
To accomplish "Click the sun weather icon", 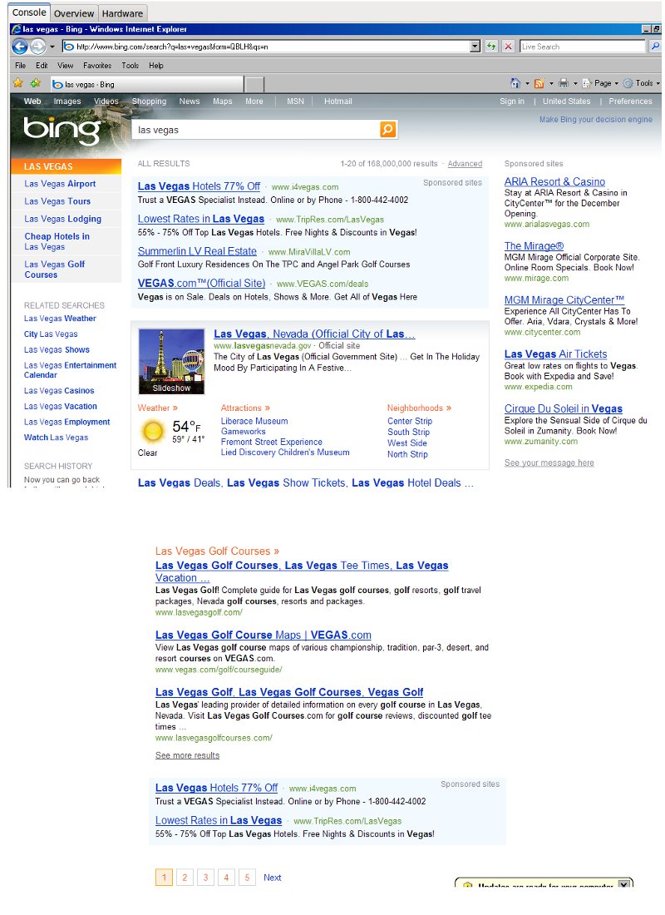I will [x=153, y=432].
